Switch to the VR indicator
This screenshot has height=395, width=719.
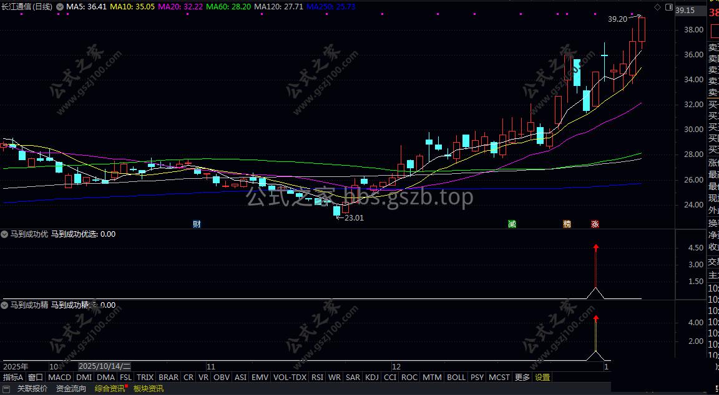(x=203, y=378)
